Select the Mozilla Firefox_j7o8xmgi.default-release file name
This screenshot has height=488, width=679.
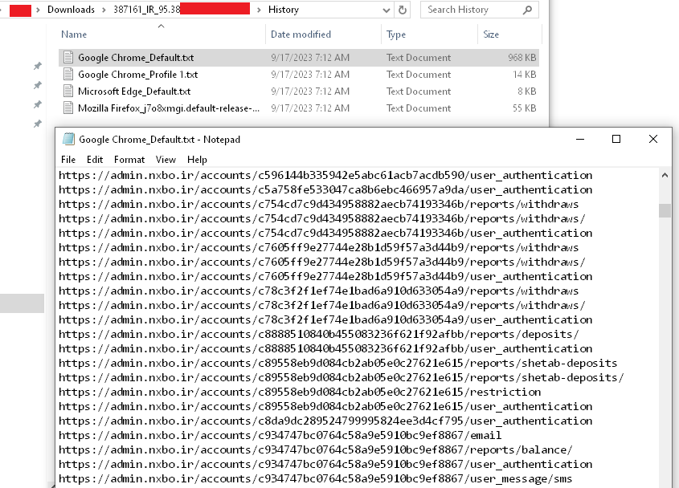[169, 108]
